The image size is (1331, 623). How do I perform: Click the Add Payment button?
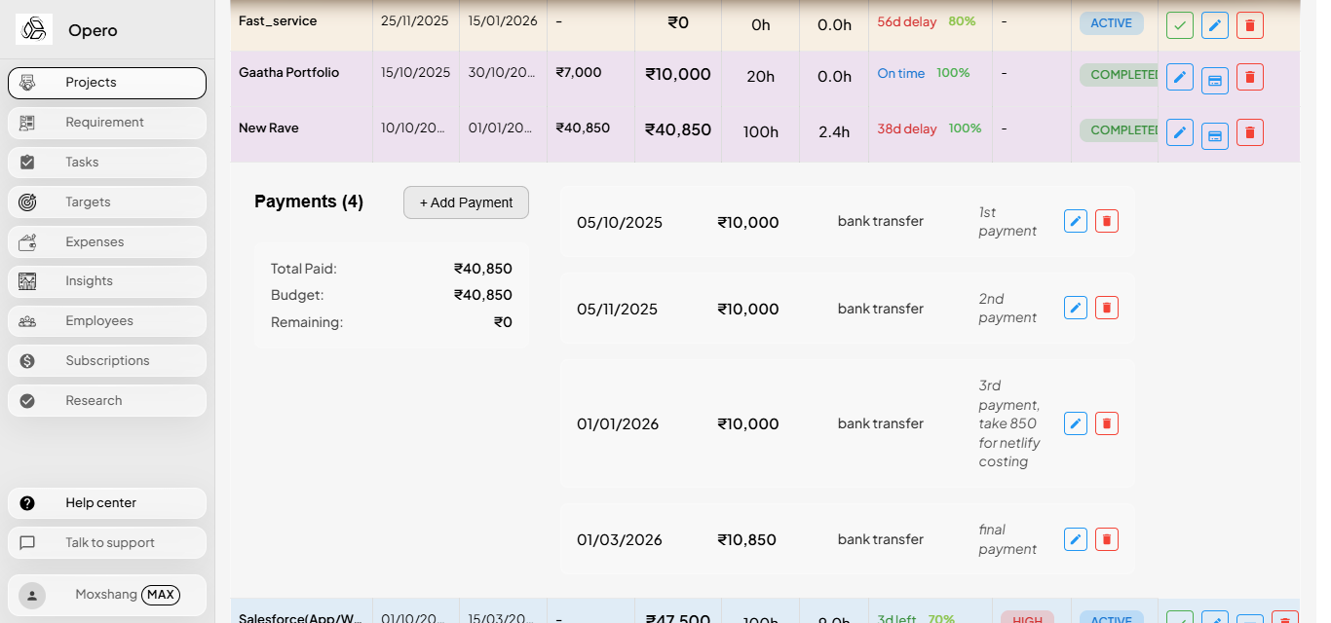click(x=466, y=202)
